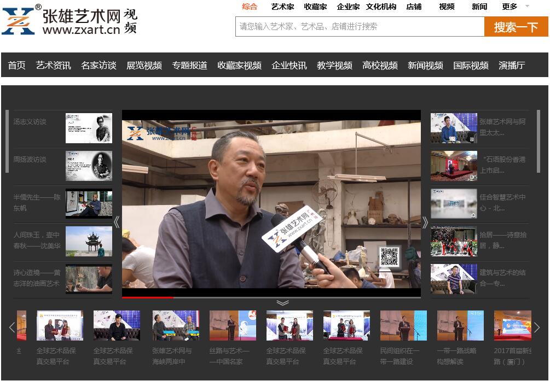Open the 张雄艺术网与海峡两岸中 carousel thumbnail
The height and width of the screenshot is (381, 550).
[175, 325]
